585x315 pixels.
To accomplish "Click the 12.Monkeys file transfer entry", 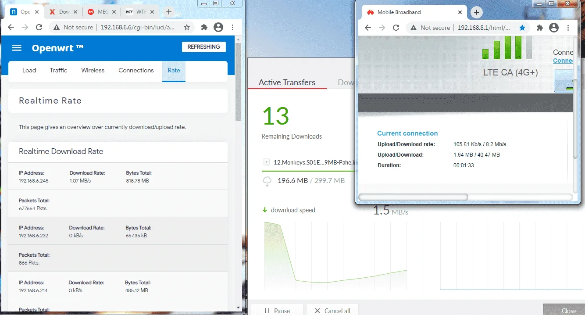I will pos(313,162).
